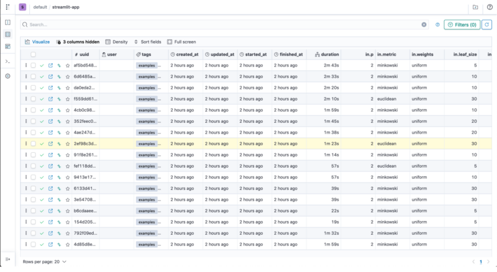Click the previous page arrow
This screenshot has width=497, height=272.
pos(473,262)
